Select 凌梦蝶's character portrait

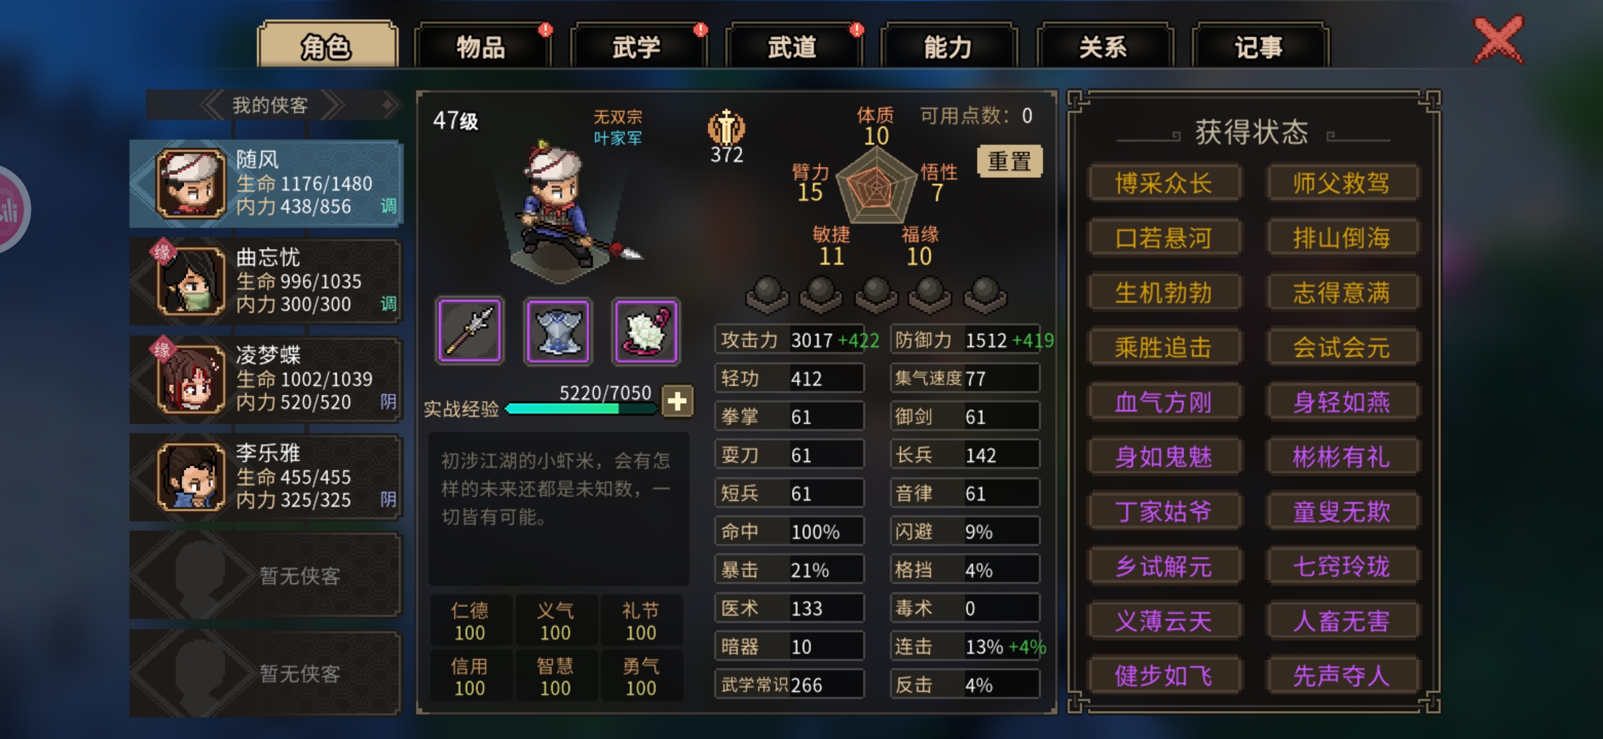point(191,379)
